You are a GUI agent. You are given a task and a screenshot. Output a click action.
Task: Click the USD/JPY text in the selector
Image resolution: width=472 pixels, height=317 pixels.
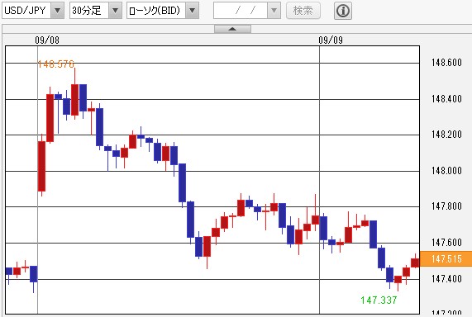[25, 11]
